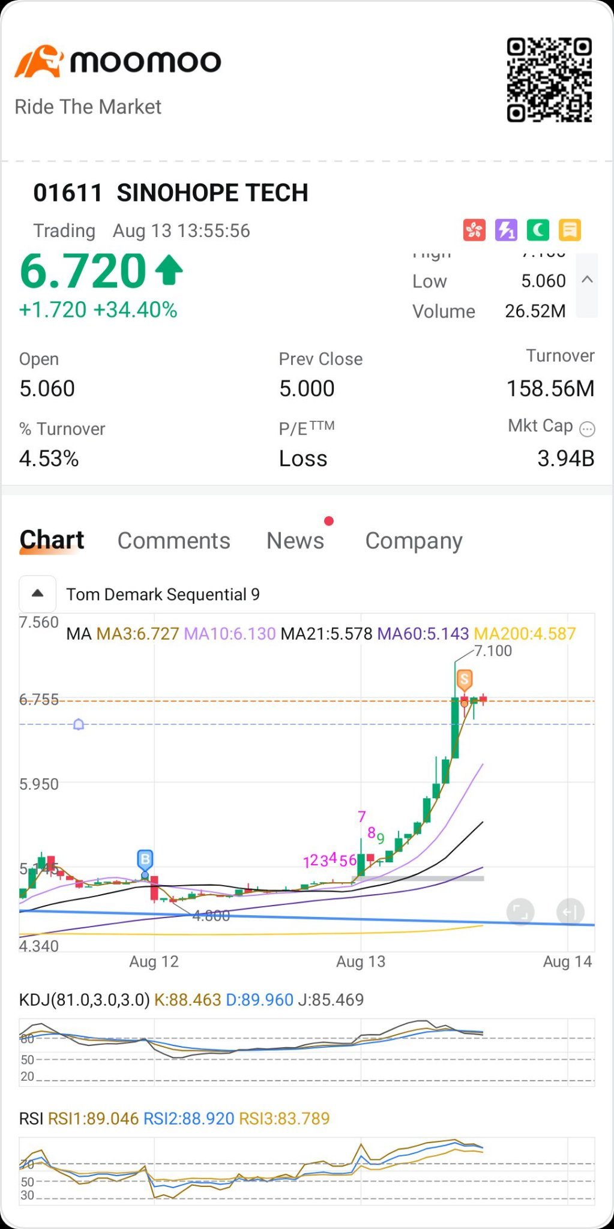This screenshot has height=1229, width=614.
Task: Tap the Low 5.060 value
Action: (543, 281)
